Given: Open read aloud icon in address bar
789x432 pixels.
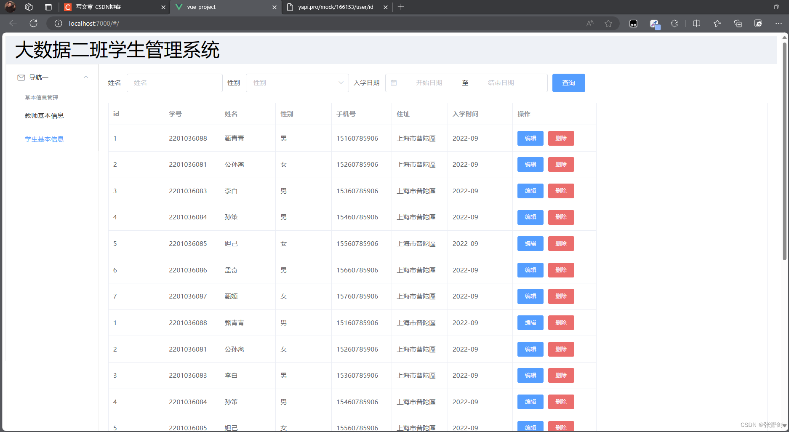Looking at the screenshot, I should [590, 24].
